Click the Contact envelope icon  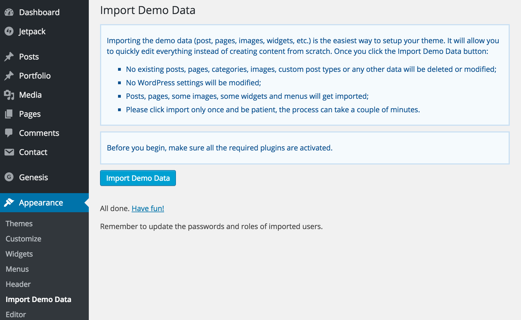(9, 152)
